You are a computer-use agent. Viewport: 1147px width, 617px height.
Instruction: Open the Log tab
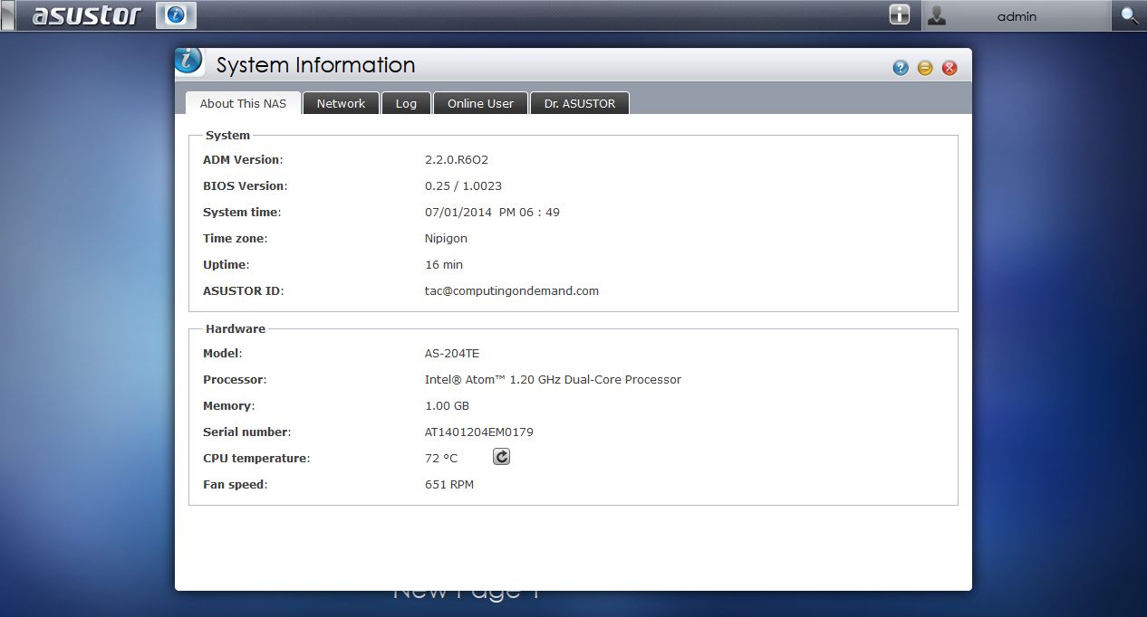click(x=406, y=103)
